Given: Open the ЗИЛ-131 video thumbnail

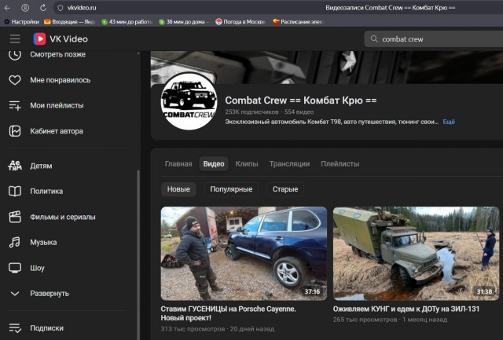Looking at the screenshot, I should [x=416, y=254].
